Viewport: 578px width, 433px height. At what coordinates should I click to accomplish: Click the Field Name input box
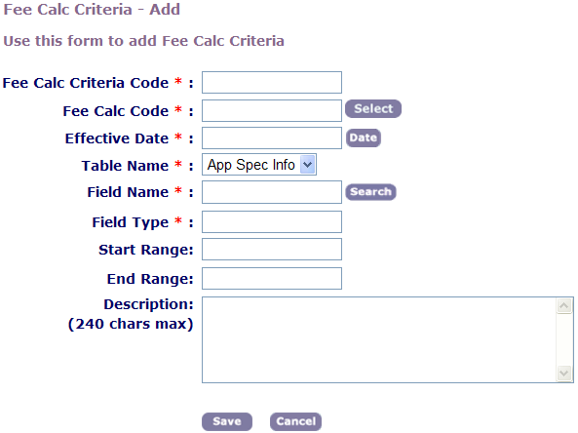pyautogui.click(x=272, y=192)
